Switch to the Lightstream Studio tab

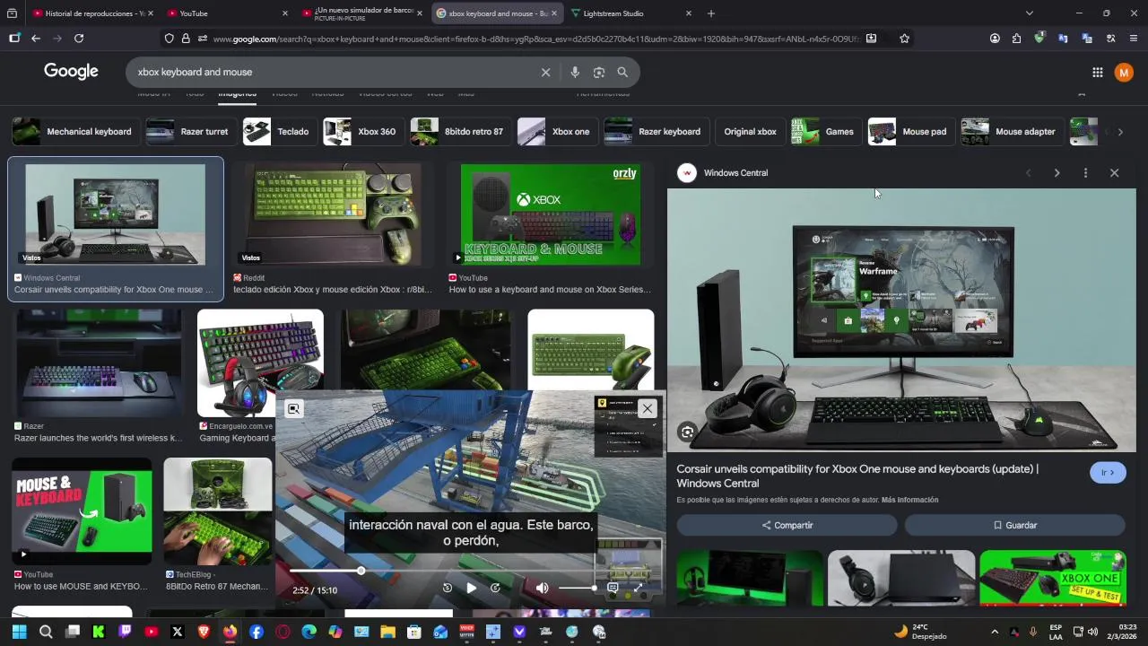click(631, 13)
